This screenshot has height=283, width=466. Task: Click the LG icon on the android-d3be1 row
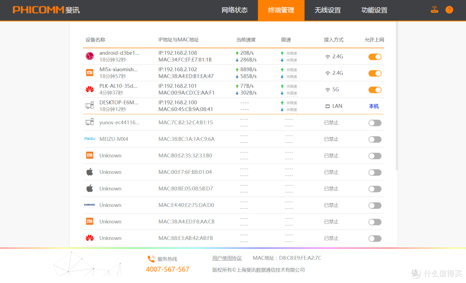pyautogui.click(x=90, y=57)
